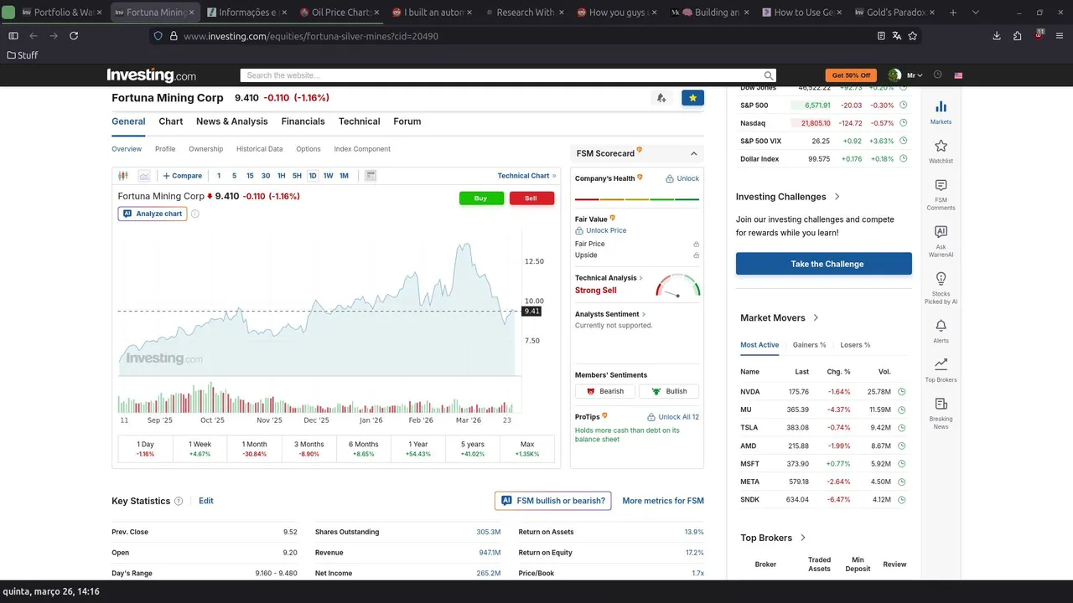Select the 15 minute chart interval

[250, 176]
